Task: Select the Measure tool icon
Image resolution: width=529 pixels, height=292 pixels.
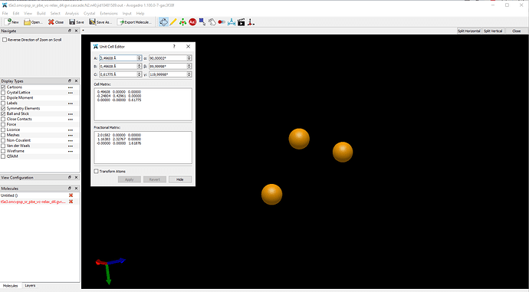Action: tap(232, 22)
